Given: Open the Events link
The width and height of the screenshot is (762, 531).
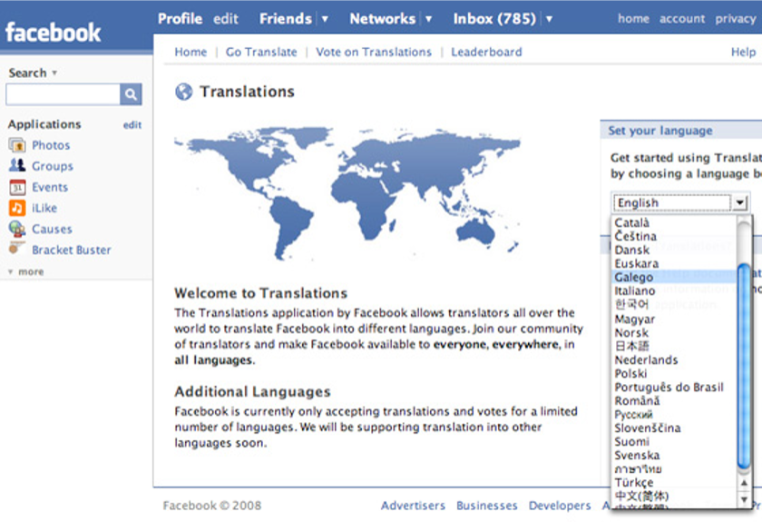Looking at the screenshot, I should 50,187.
